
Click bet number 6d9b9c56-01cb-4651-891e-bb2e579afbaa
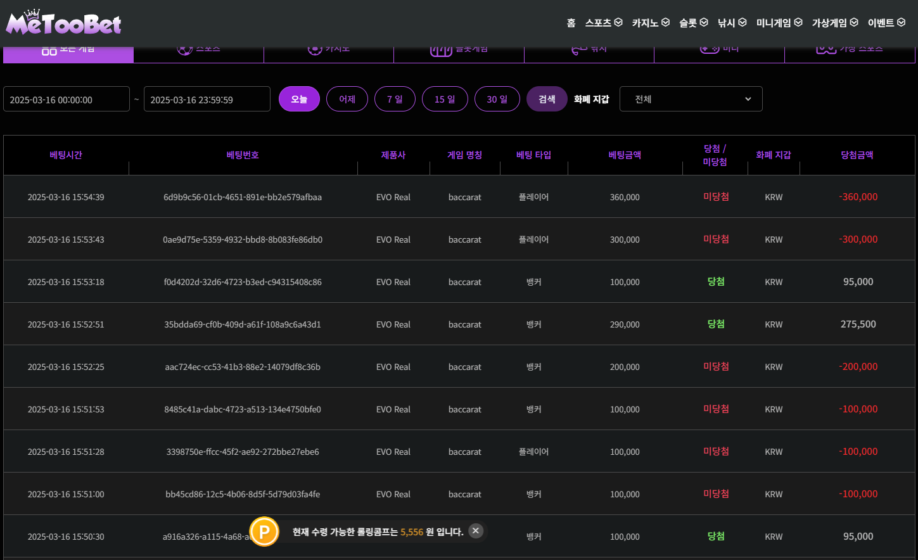click(x=243, y=197)
